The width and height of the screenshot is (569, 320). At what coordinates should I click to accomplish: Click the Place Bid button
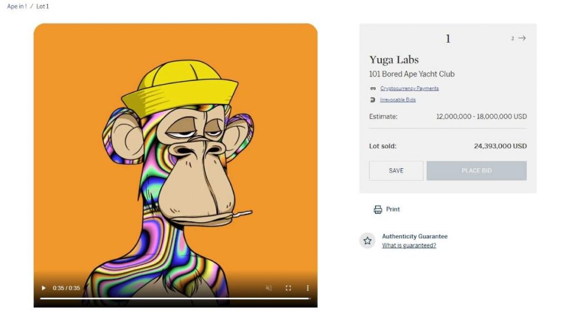tap(476, 171)
